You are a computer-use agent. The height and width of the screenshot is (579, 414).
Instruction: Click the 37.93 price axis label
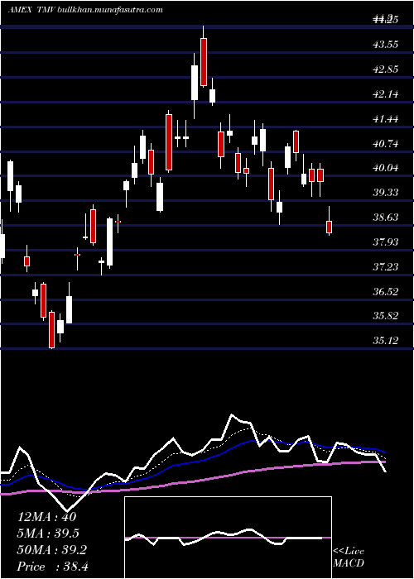pos(386,242)
